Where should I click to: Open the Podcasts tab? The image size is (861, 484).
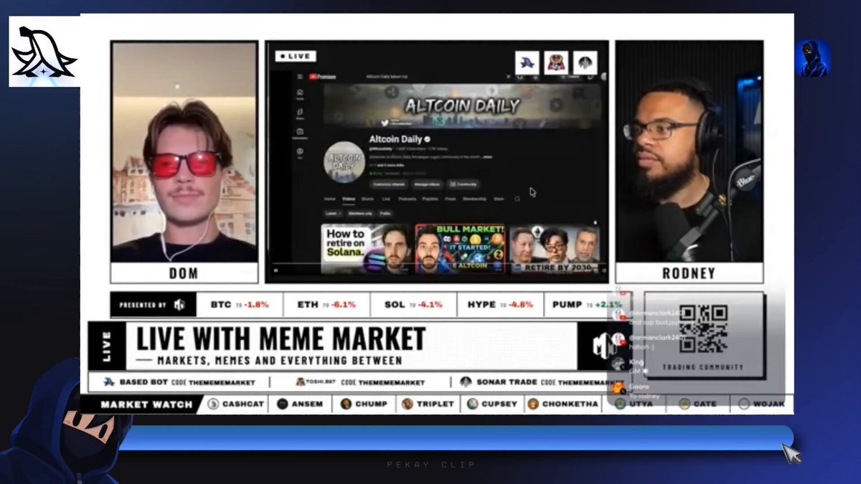pyautogui.click(x=409, y=199)
